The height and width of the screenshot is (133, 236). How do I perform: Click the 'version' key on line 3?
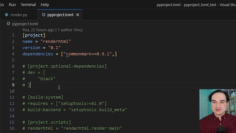[31, 48]
